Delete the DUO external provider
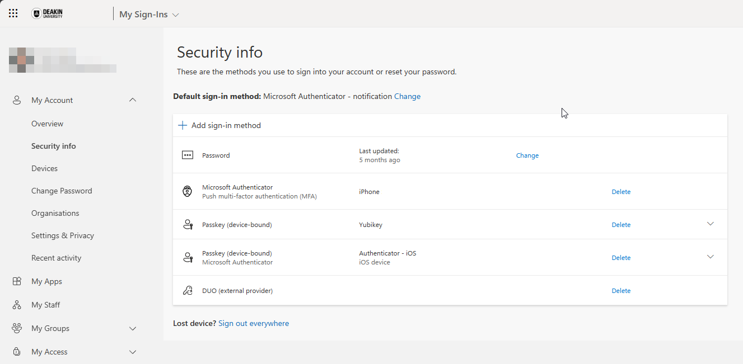 coord(621,291)
